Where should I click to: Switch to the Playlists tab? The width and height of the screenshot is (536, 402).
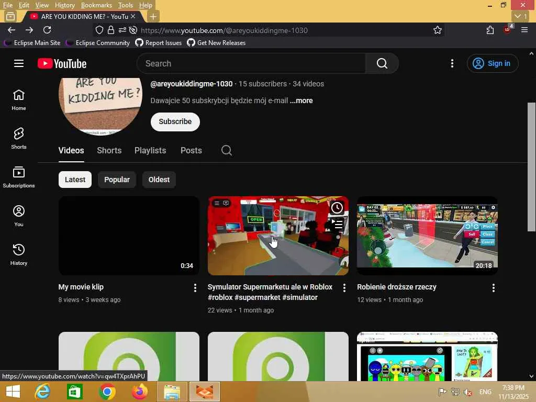[x=150, y=150]
